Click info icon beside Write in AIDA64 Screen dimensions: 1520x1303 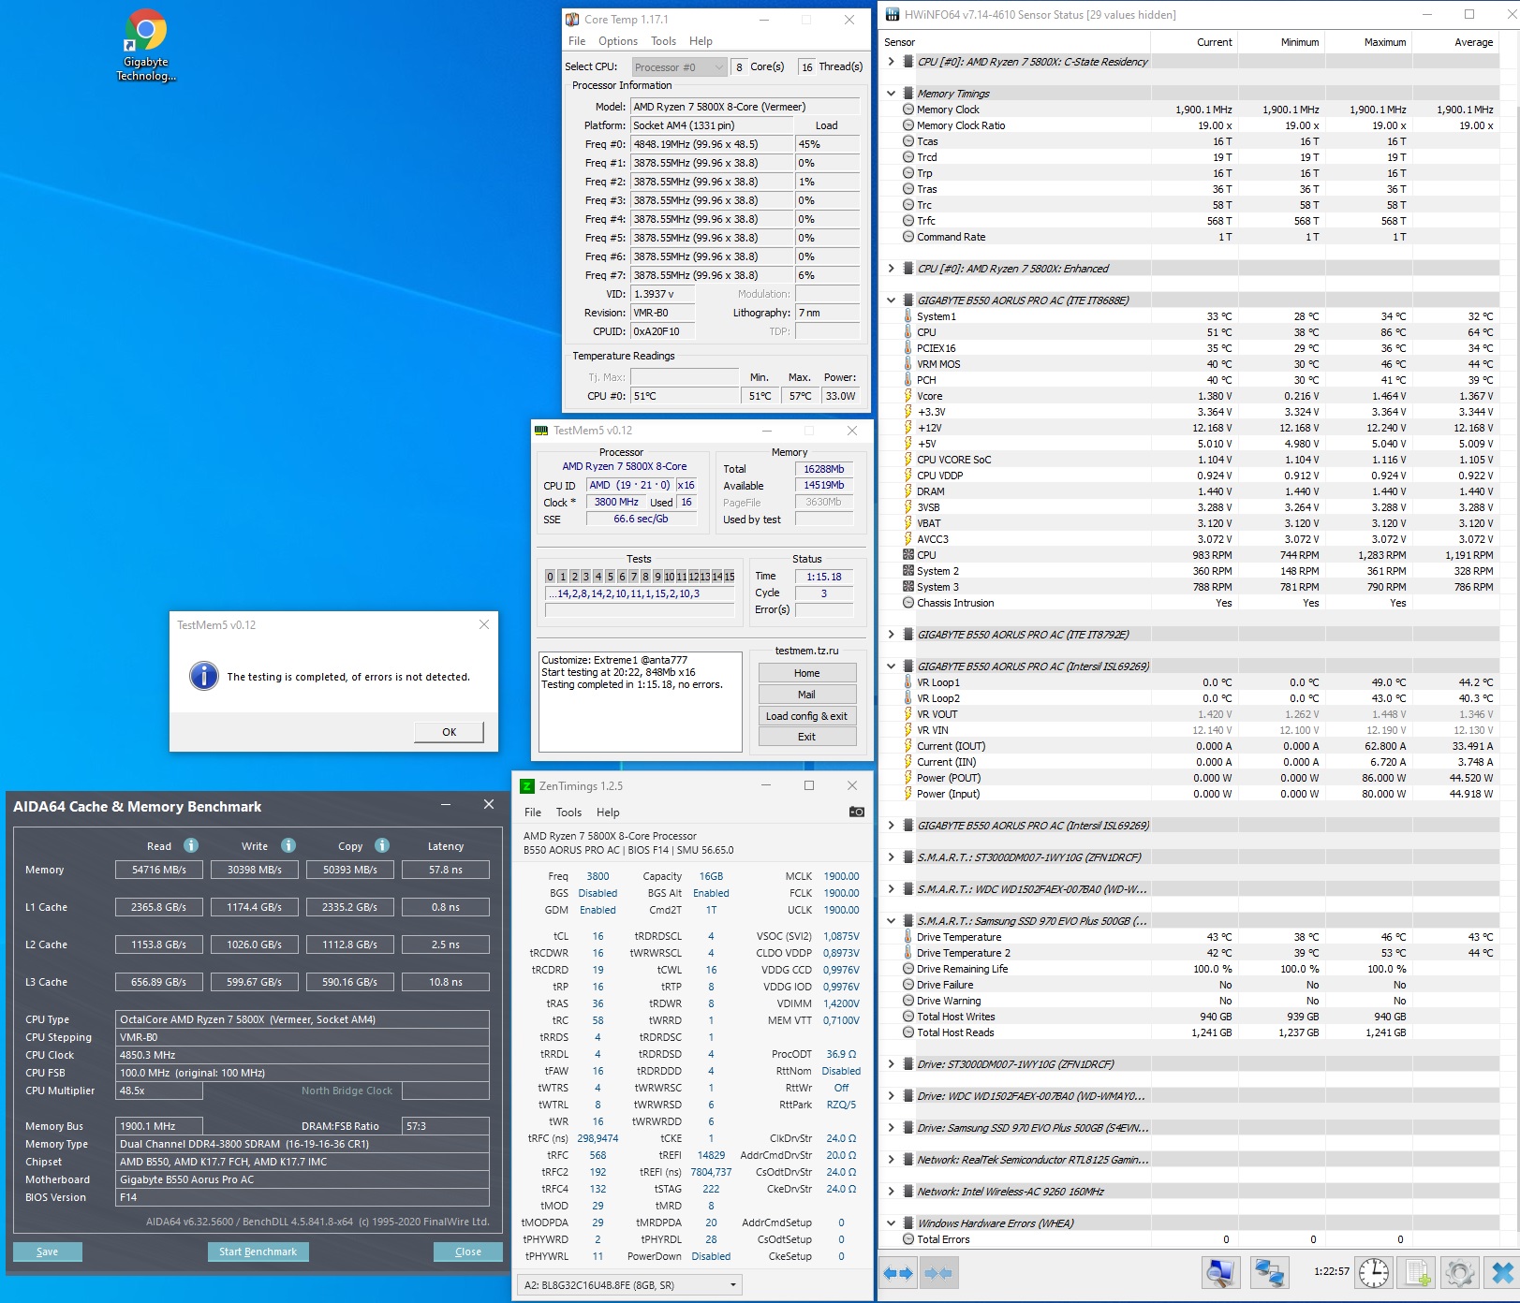pyautogui.click(x=288, y=845)
